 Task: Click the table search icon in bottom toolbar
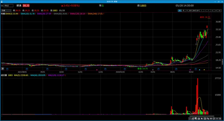point(196,119)
